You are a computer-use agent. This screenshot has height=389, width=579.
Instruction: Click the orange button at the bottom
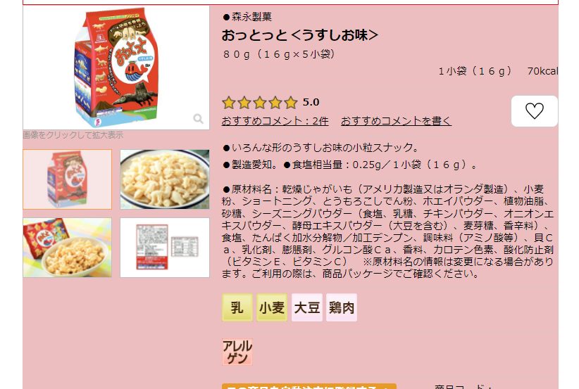tap(309, 386)
